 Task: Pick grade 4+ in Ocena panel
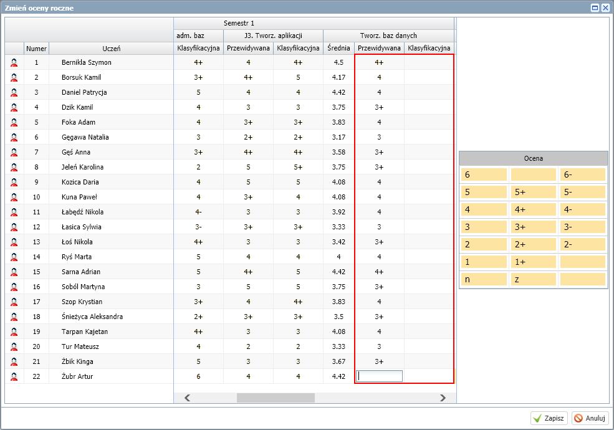[x=534, y=209]
